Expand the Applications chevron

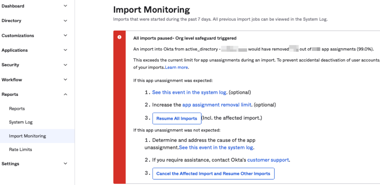tap(65, 50)
